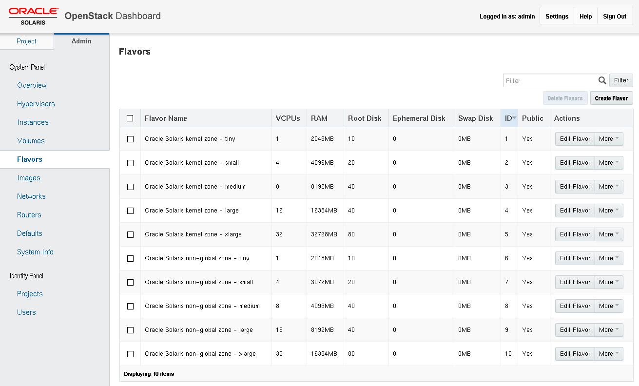Screen dimensions: 639x386
Task: Edit Flavor for non-global zone - large
Action: (x=575, y=330)
